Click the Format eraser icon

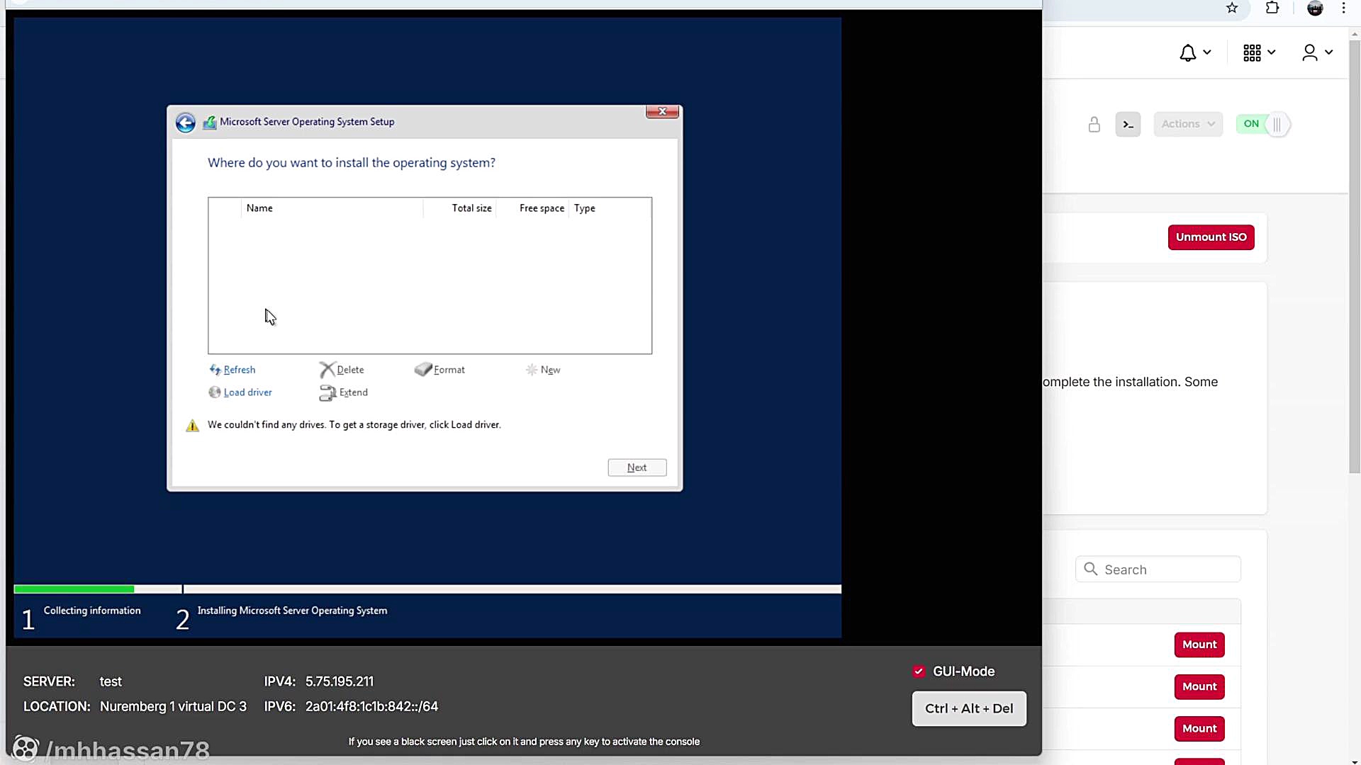[x=423, y=370]
